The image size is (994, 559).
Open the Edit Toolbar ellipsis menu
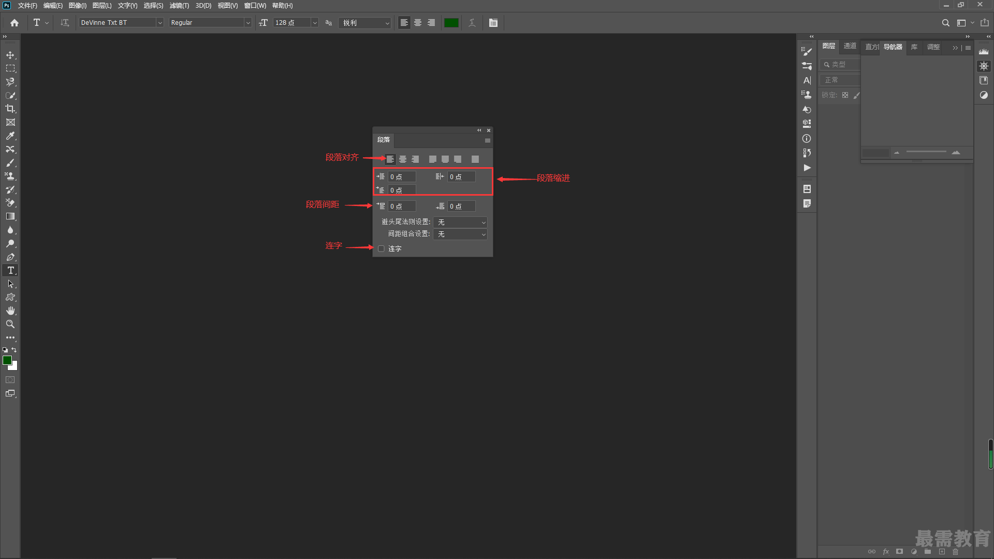click(10, 337)
